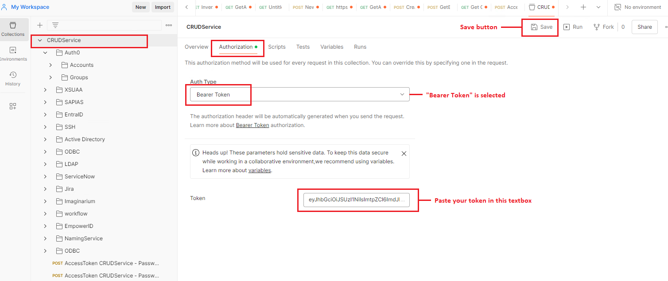
Task: Select the Active Directory folder label
Action: coord(85,139)
